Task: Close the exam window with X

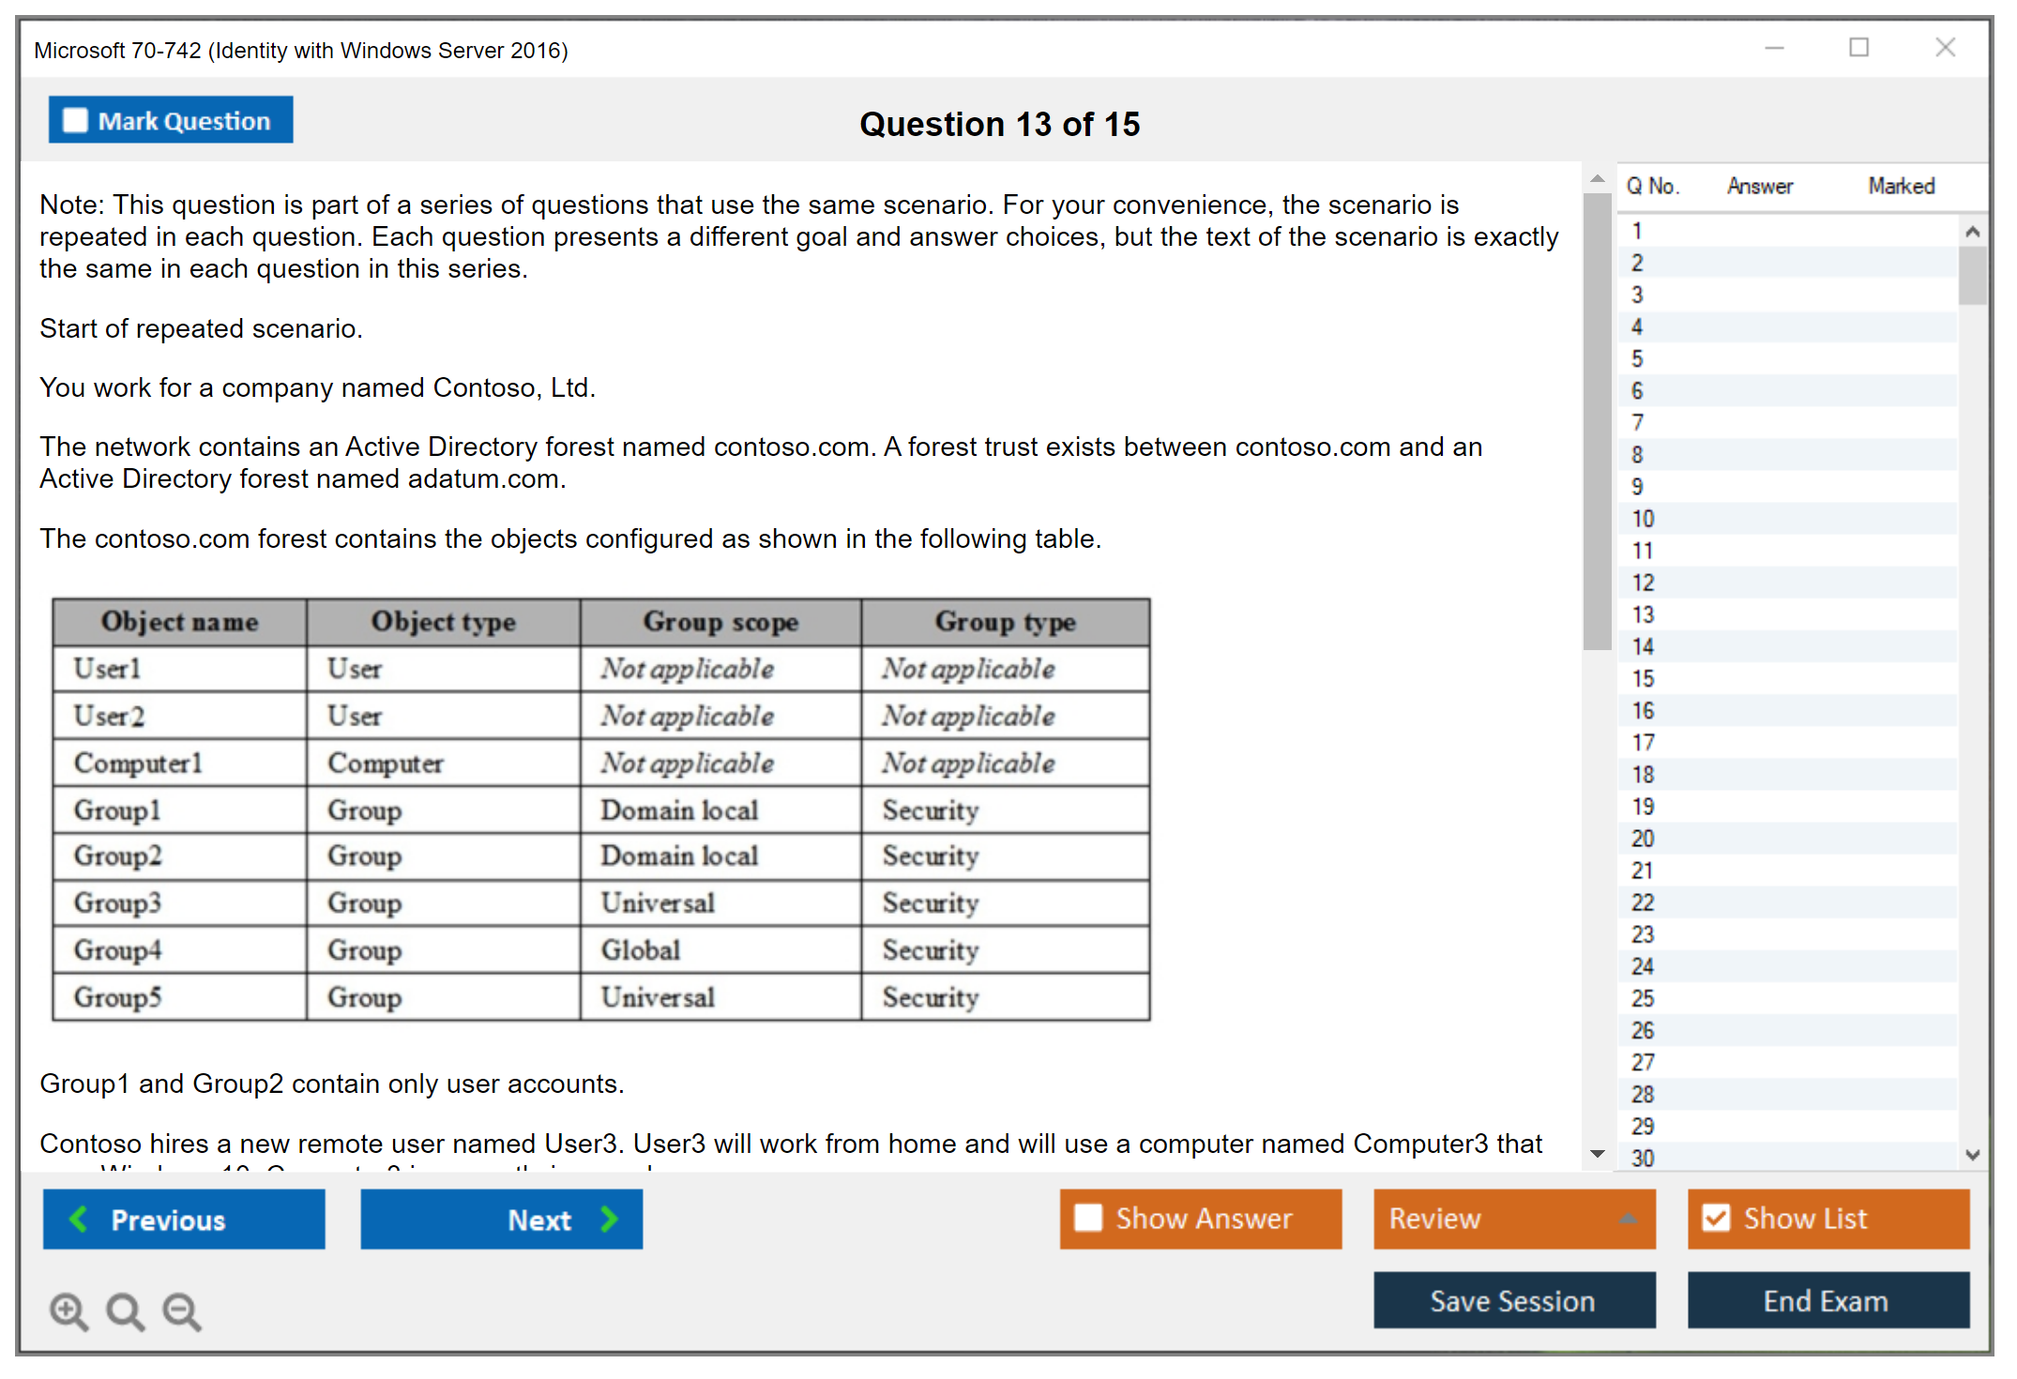Action: pos(1945,48)
